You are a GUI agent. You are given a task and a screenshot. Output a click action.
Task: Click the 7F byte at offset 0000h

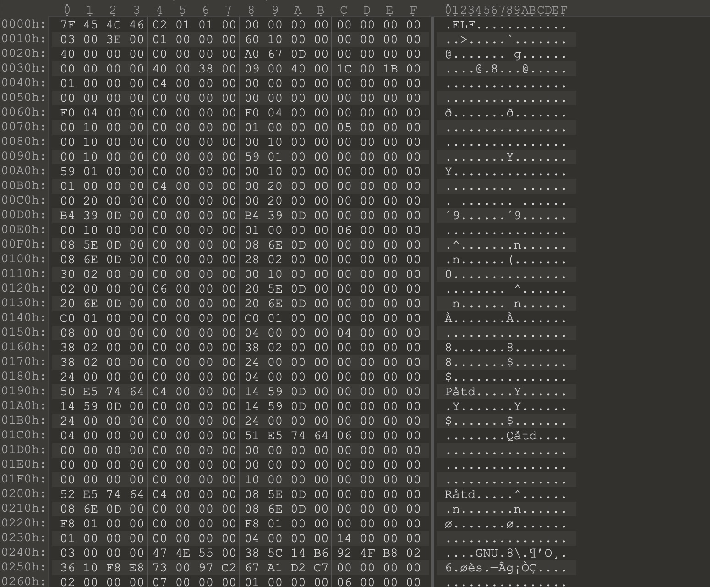(67, 25)
